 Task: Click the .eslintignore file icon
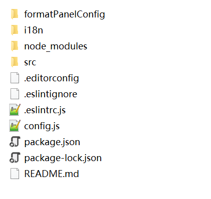tap(15, 94)
